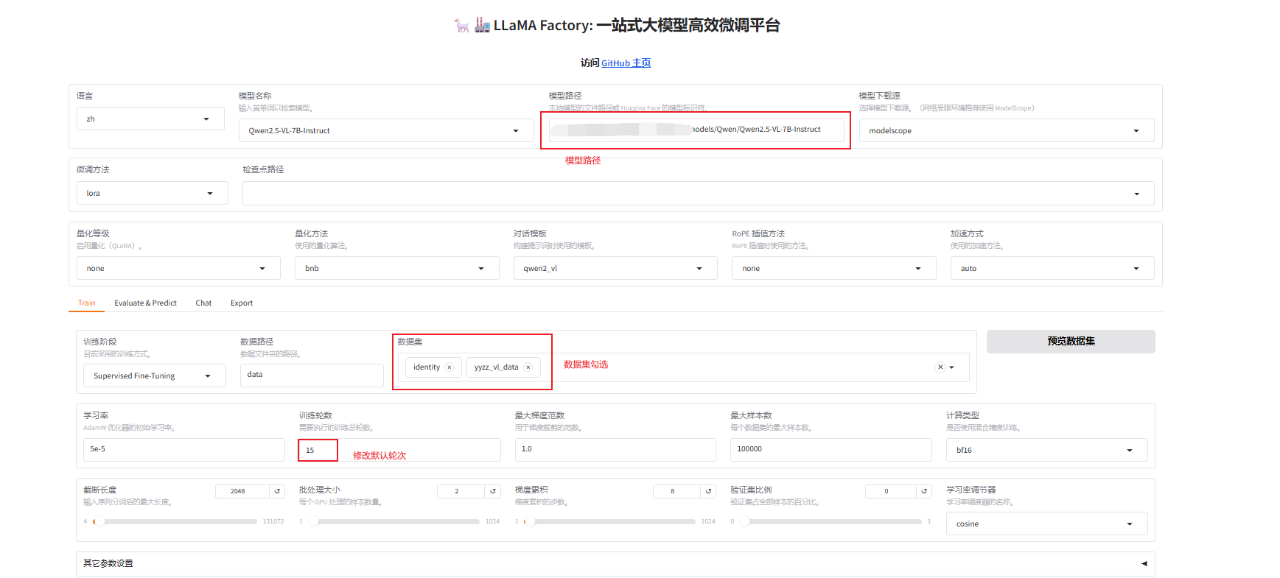This screenshot has height=578, width=1280.
Task: Click the 验证集比例 number box
Action: click(x=891, y=491)
